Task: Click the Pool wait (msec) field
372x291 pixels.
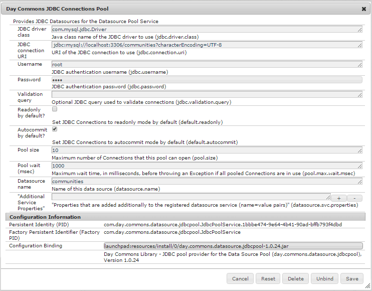Action: [207, 166]
